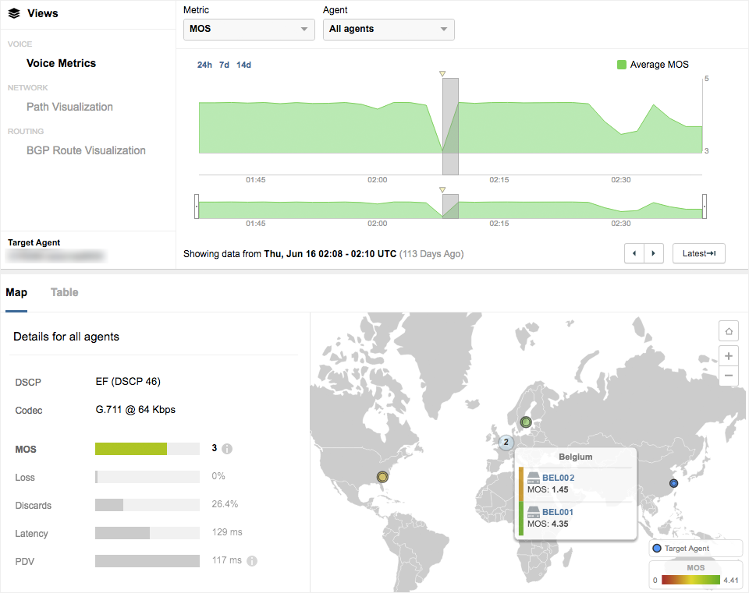Click the cluster marker labeled 2
This screenshot has width=749, height=593.
(x=506, y=443)
